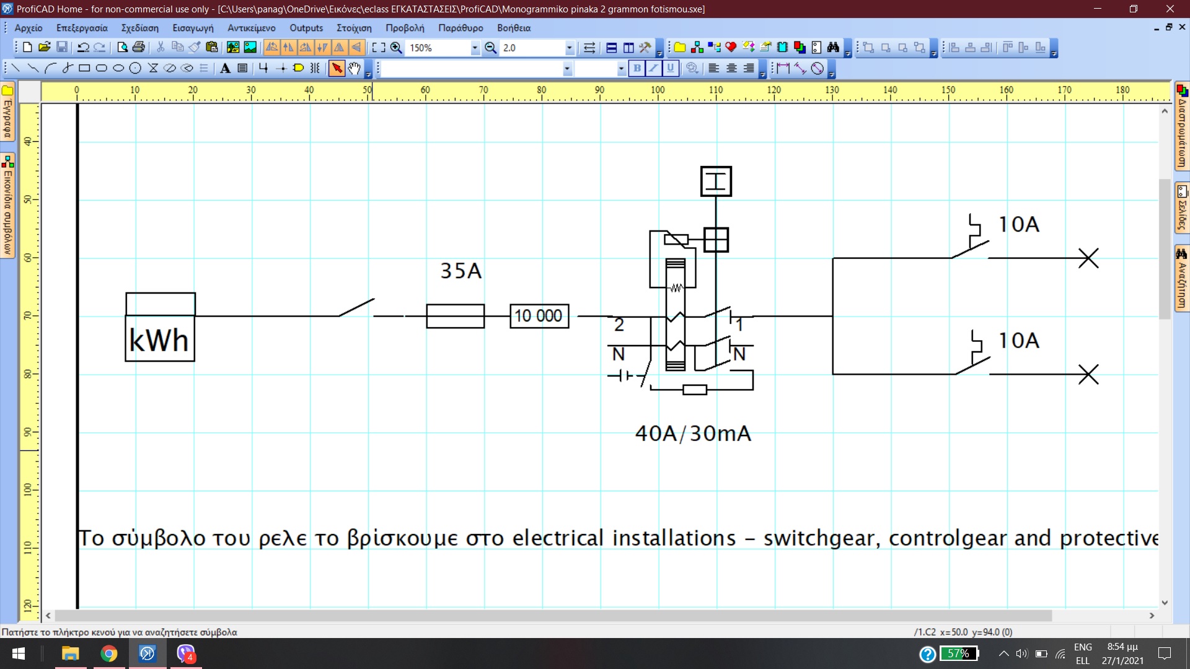Open the Outputs menu
This screenshot has height=669, width=1190.
tap(306, 28)
